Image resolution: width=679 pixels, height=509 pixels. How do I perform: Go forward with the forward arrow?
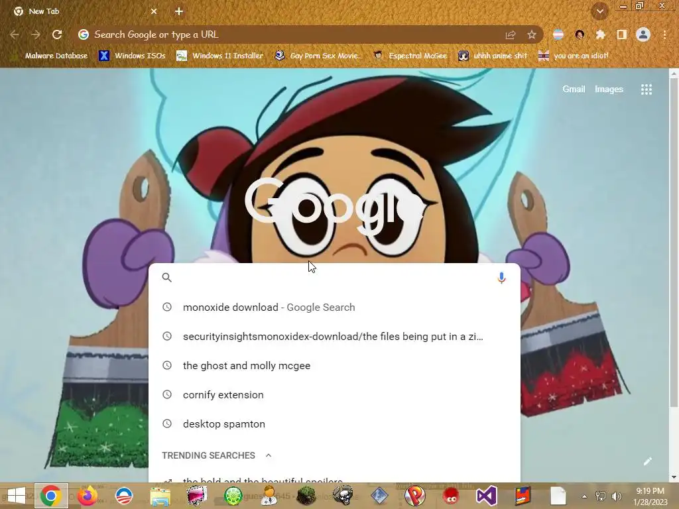36,34
